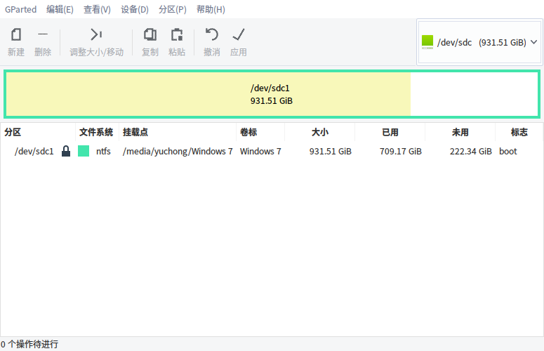Click the Windows 7 label cell
Viewport: 544px width, 351px height.
[260, 151]
